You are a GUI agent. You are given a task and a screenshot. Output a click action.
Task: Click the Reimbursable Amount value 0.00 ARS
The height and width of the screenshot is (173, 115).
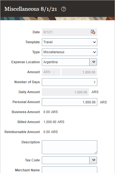[x=51, y=132]
